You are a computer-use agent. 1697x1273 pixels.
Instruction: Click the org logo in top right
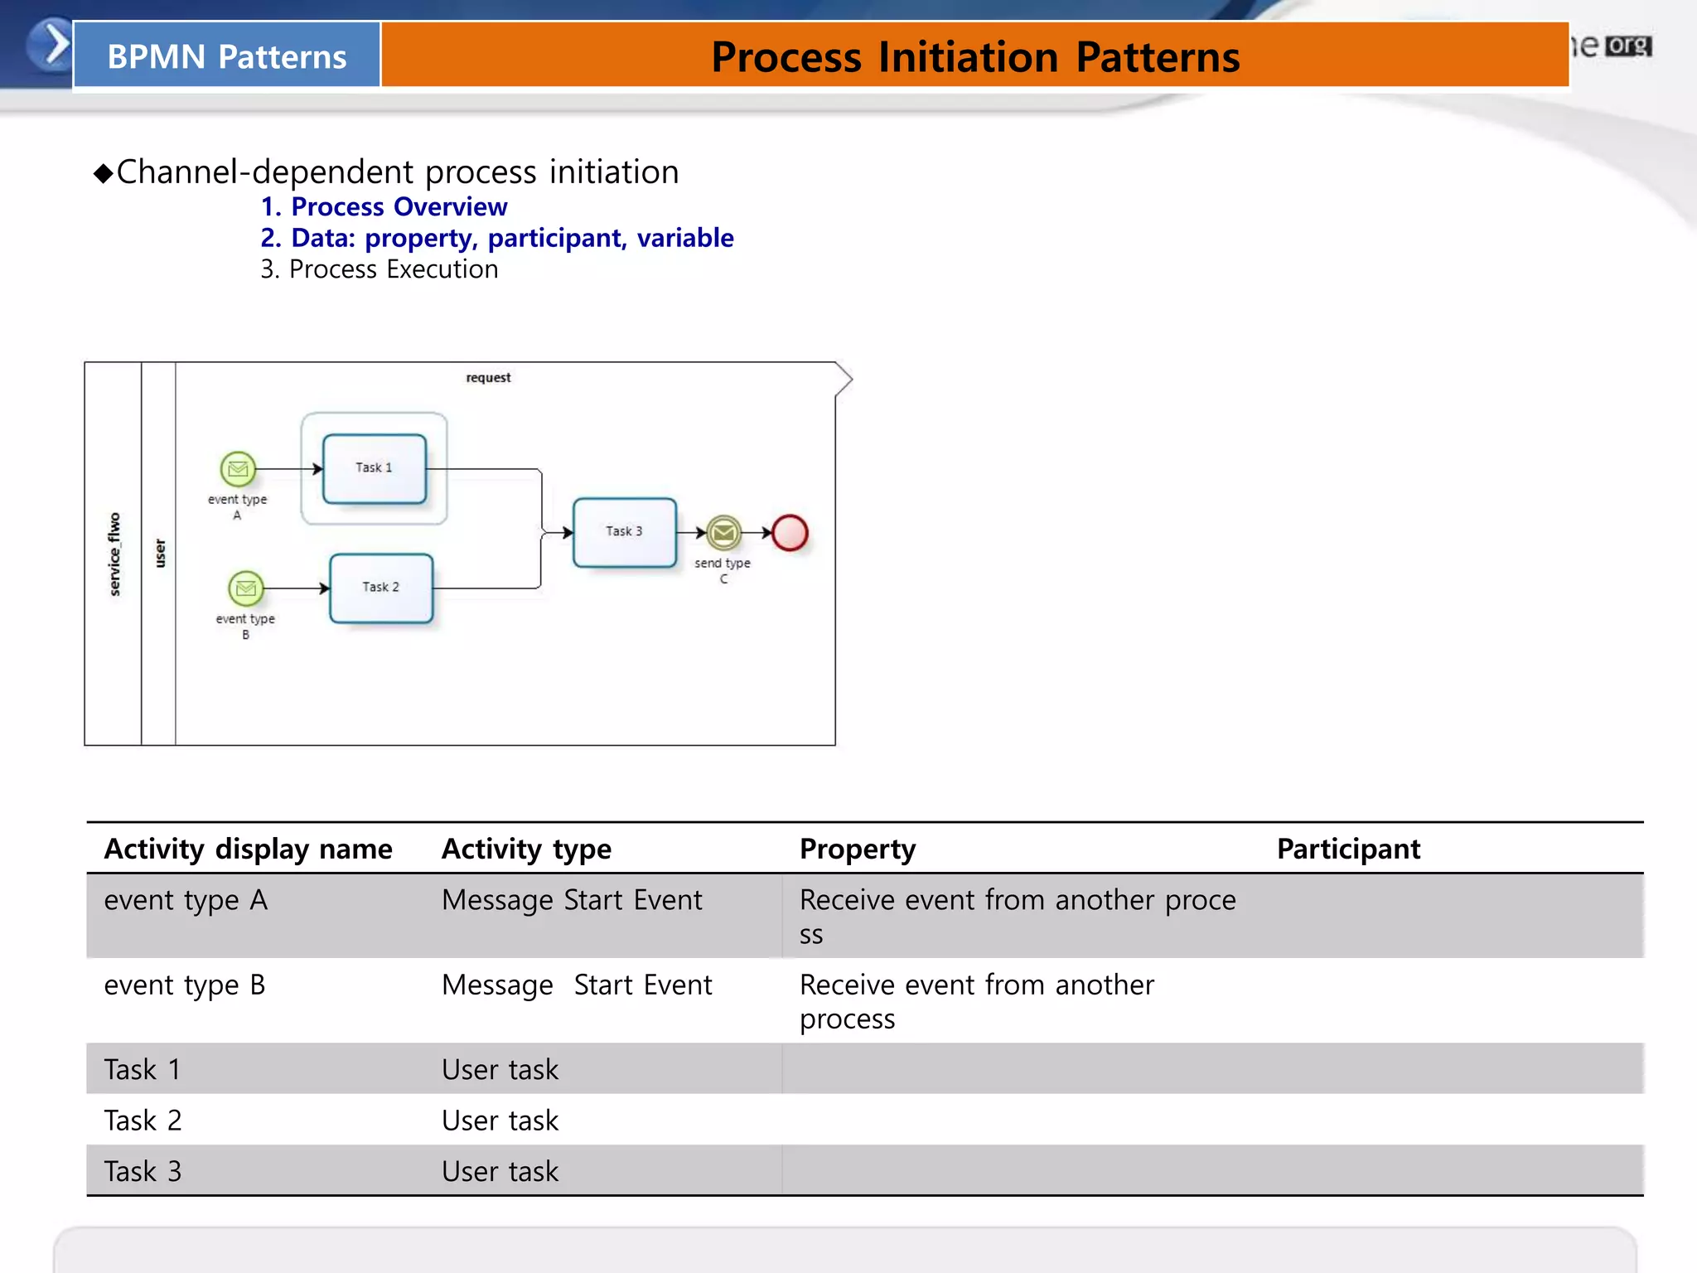1627,46
